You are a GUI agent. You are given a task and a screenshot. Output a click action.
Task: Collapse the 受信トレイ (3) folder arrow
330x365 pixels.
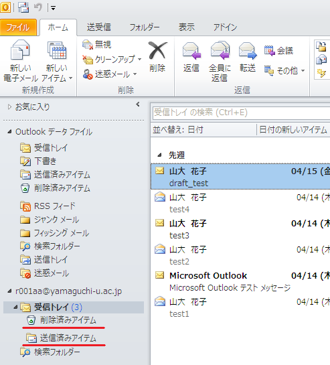pos(15,307)
